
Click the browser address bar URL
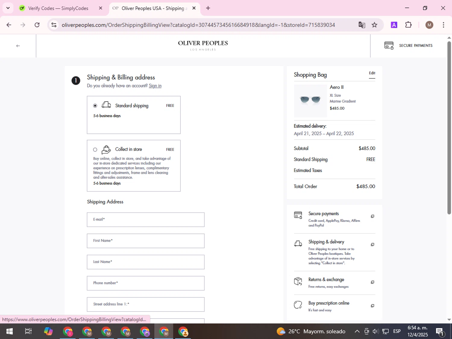click(198, 25)
